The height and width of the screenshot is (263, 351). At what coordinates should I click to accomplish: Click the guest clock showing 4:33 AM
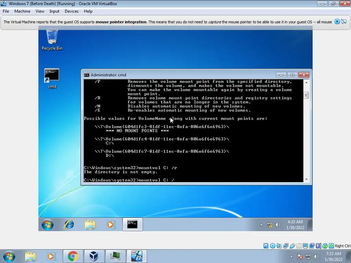pos(295,225)
